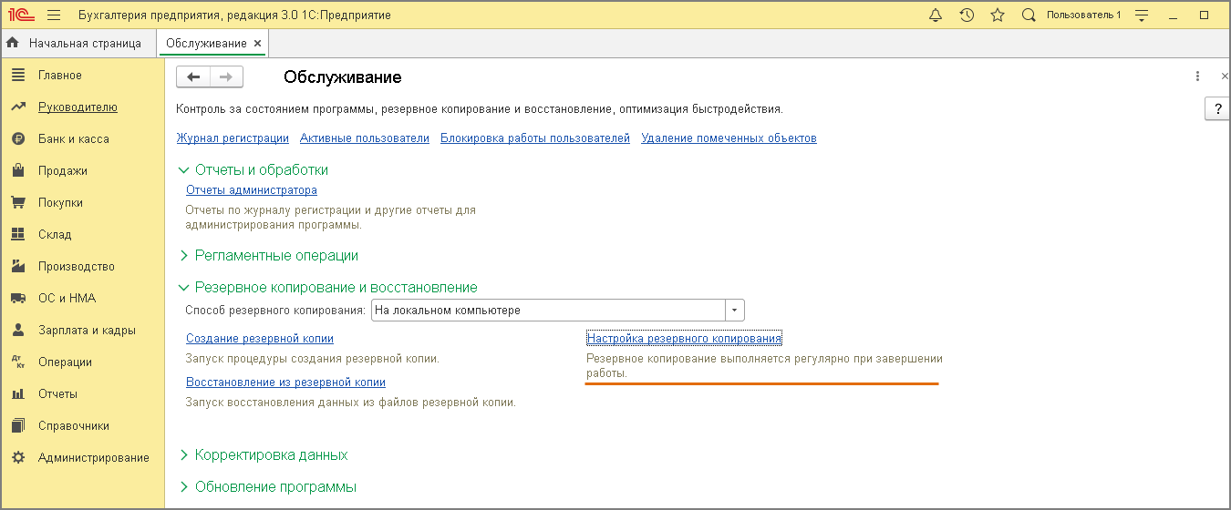Viewport: 1231px width, 510px height.
Task: Open the backup method dropdown arrow
Action: point(735,311)
